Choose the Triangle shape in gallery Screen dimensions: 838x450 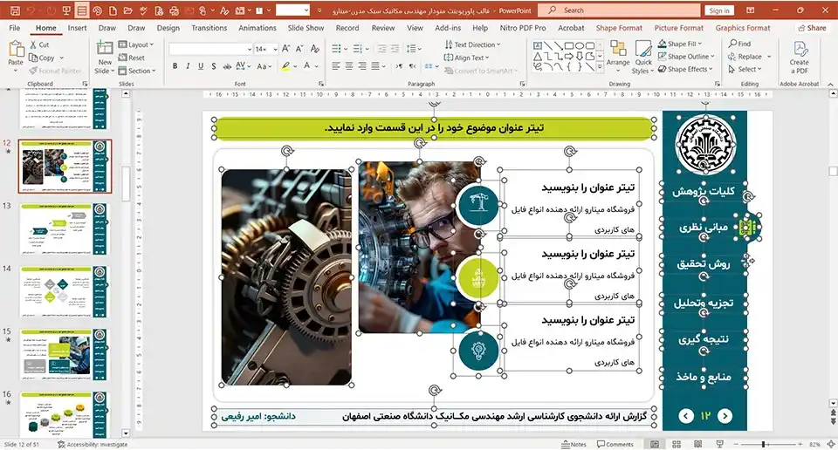click(538, 56)
